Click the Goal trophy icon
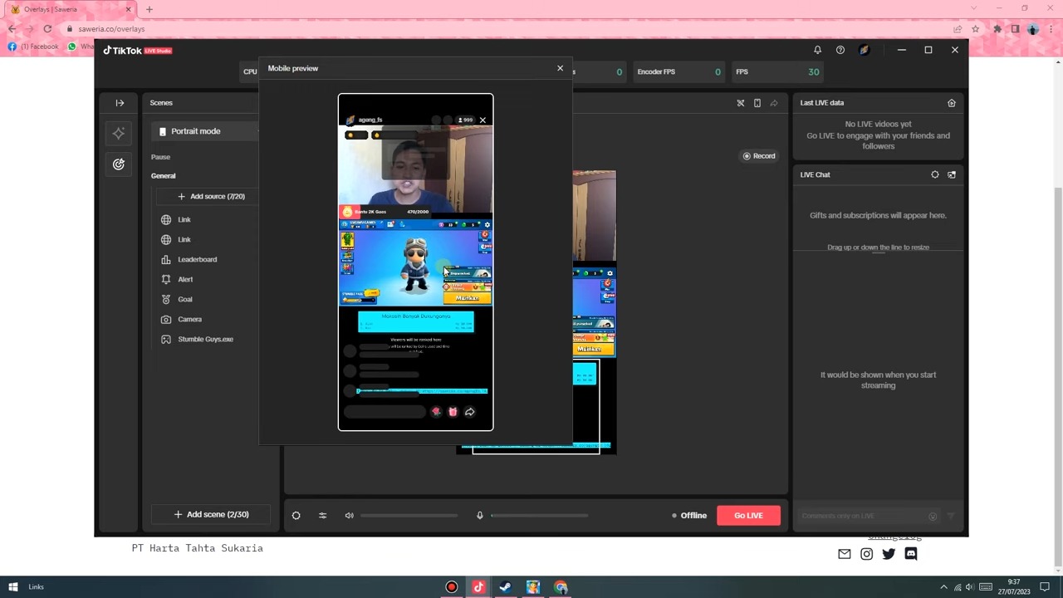 pos(166,299)
